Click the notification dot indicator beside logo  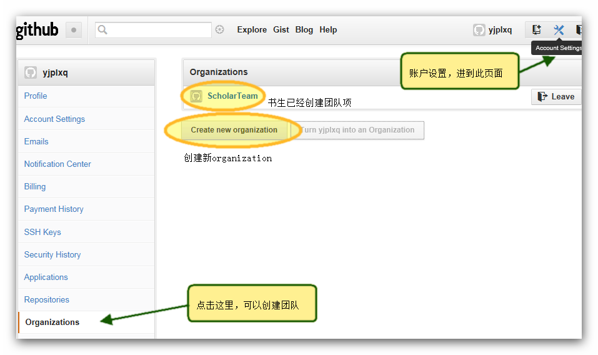(74, 30)
